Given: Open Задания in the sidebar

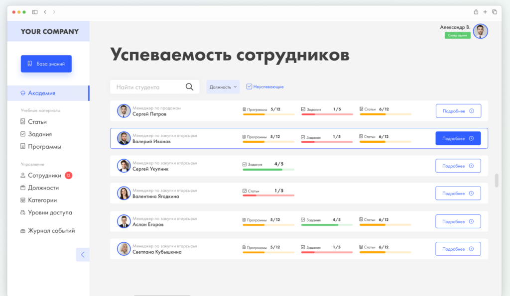Looking at the screenshot, I should point(36,134).
